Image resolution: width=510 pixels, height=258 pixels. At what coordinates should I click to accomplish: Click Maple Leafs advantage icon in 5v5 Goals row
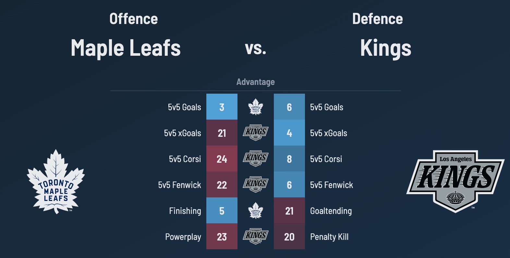[x=256, y=107]
